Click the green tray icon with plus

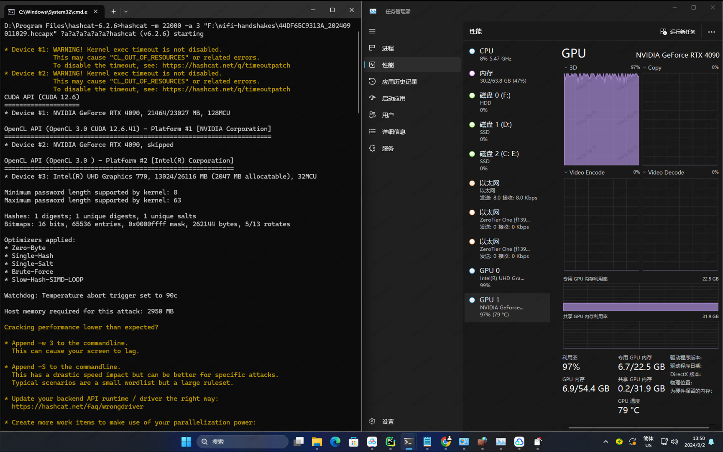(619, 442)
